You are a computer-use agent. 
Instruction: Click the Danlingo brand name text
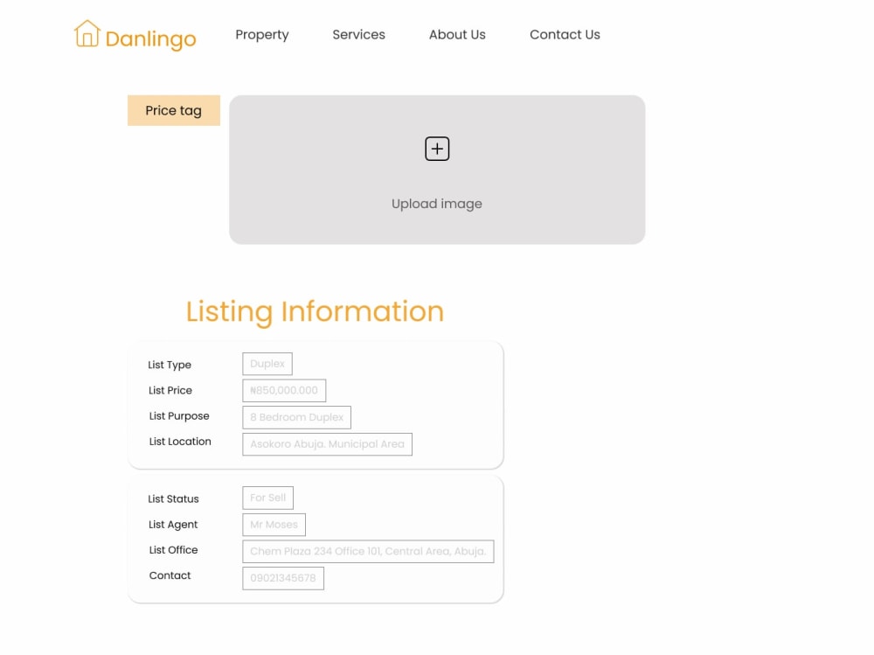(x=150, y=38)
